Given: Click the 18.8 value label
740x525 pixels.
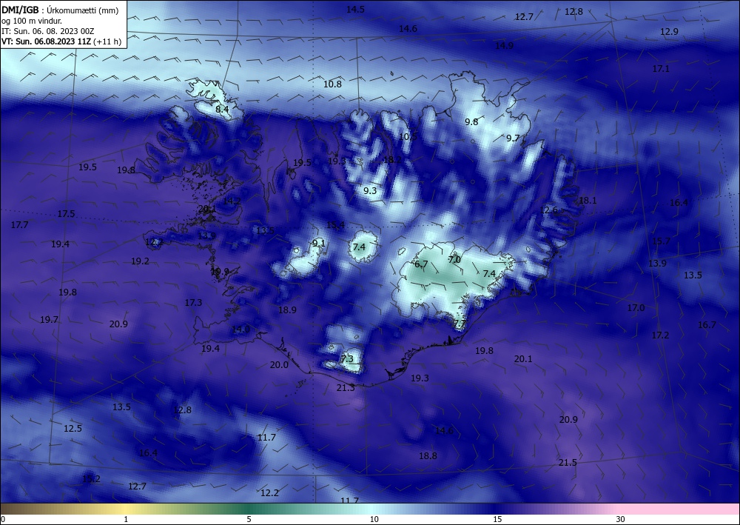Looking at the screenshot, I should (x=428, y=455).
